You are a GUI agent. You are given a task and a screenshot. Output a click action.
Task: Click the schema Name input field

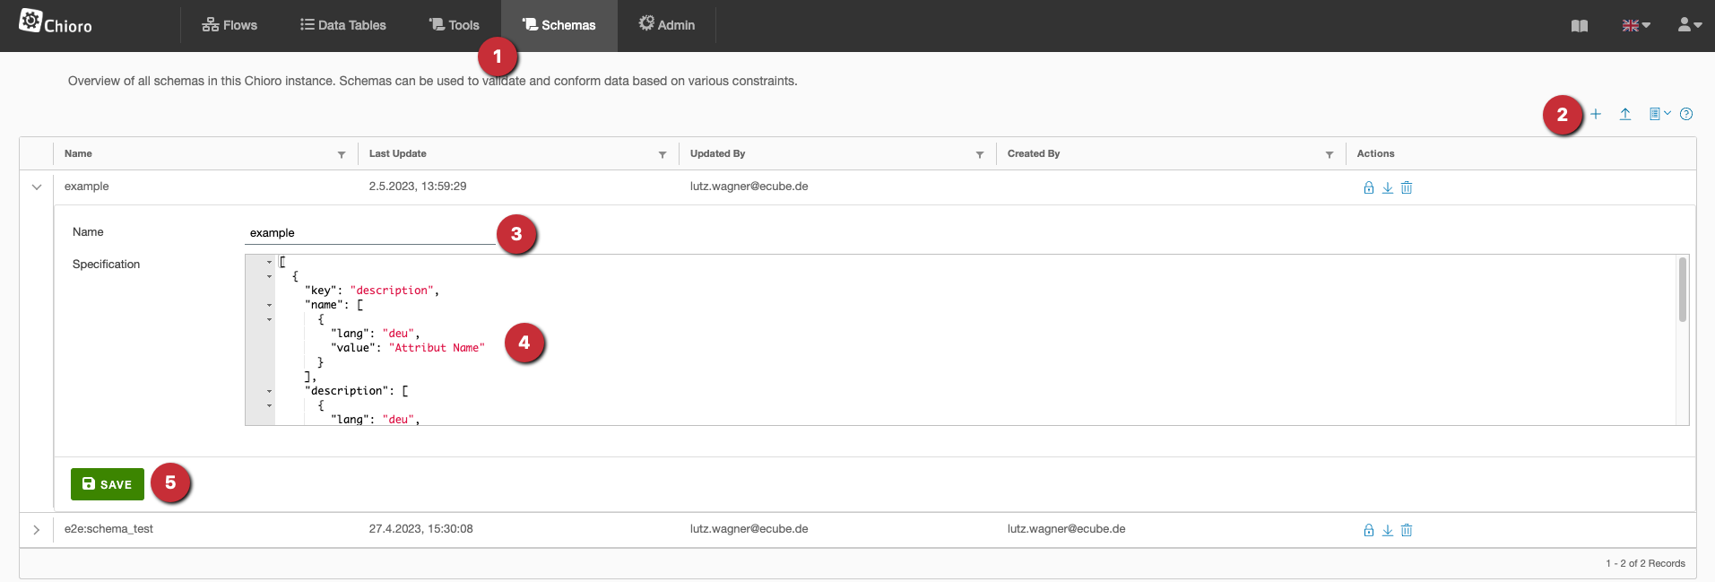point(369,233)
